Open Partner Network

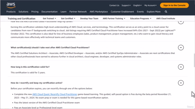[x=78, y=12]
